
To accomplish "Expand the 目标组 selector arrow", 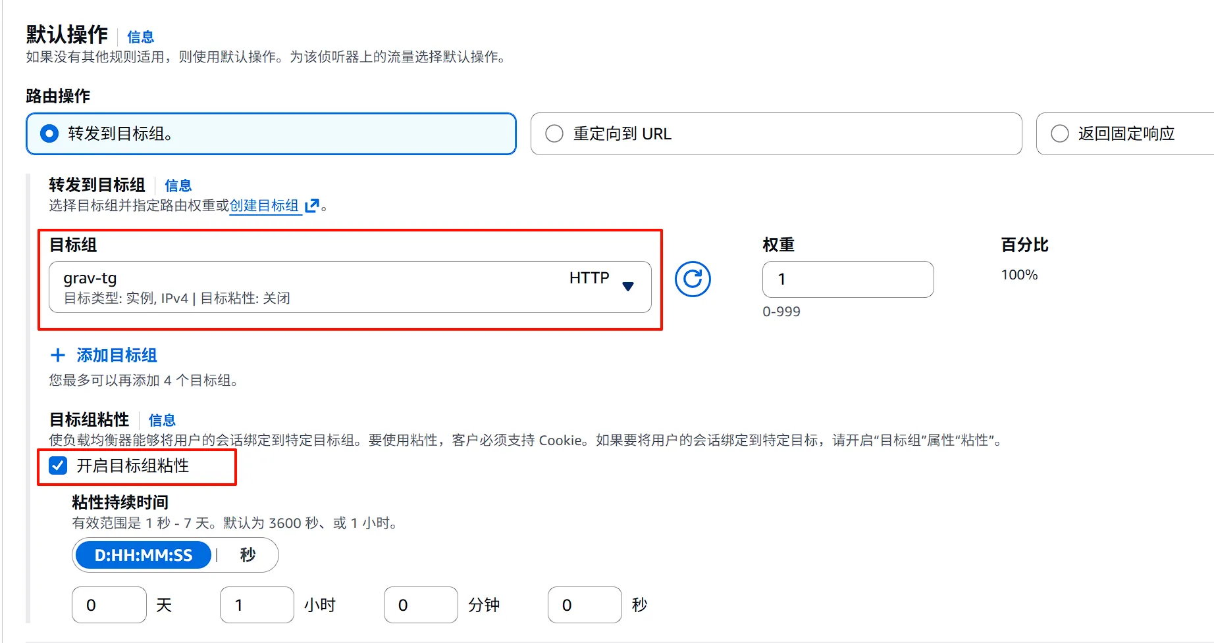I will tap(629, 287).
